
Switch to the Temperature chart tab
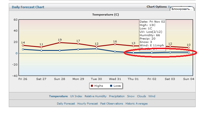tap(58, 96)
